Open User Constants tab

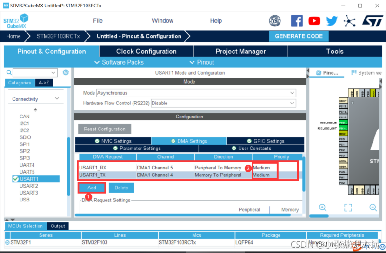(x=251, y=149)
